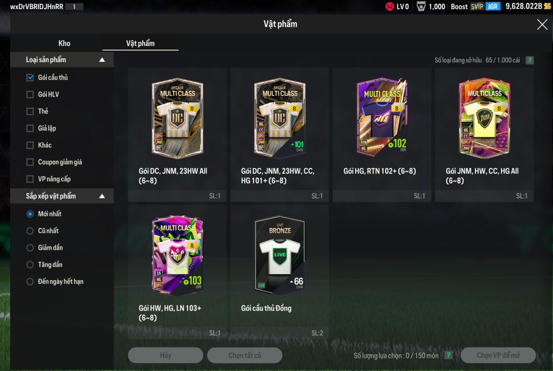This screenshot has height=371, width=553.
Task: Click the Chọn tất cả button
Action: point(245,355)
